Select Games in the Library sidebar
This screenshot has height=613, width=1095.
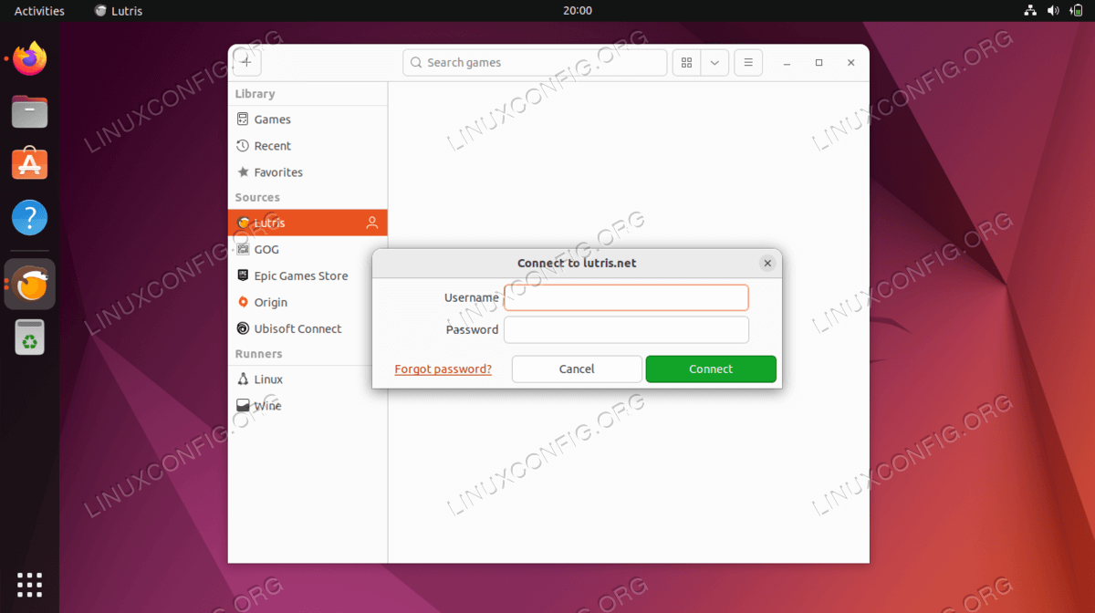coord(308,119)
